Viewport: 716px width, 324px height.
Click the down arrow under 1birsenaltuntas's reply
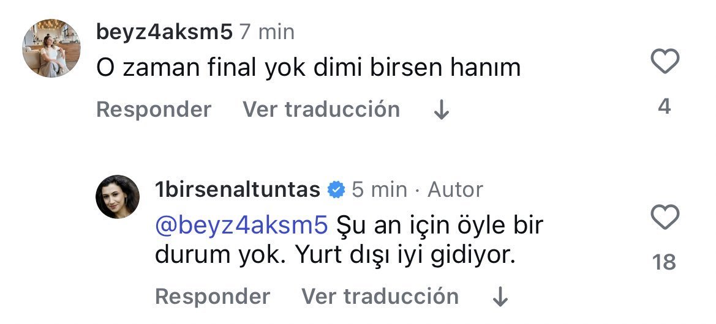click(500, 297)
